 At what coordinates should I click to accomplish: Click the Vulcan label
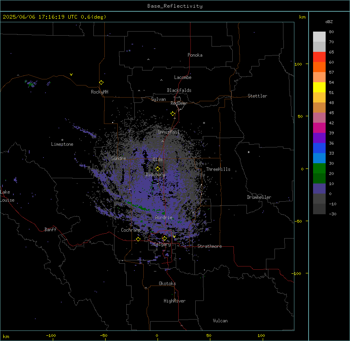[x=220, y=321]
